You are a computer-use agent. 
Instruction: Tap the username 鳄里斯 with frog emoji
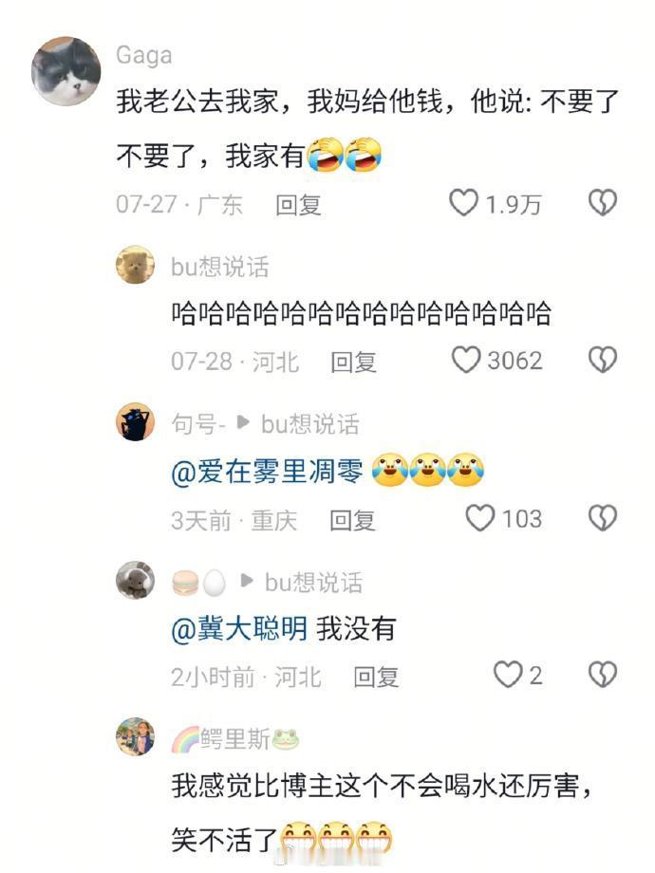(x=235, y=739)
